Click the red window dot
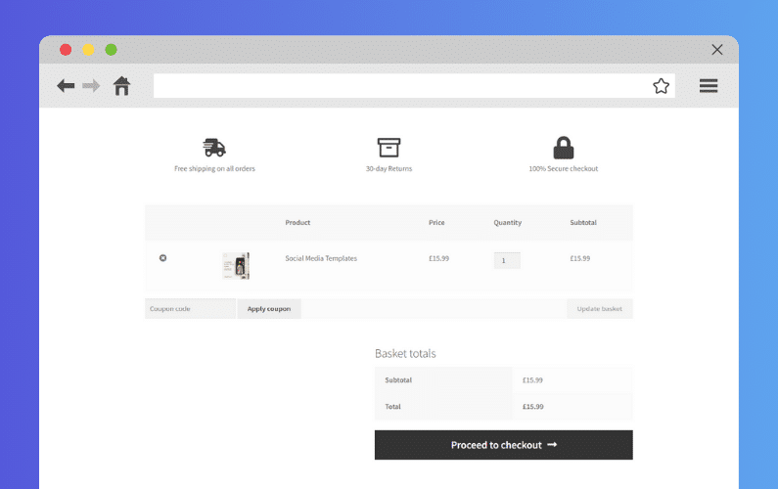This screenshot has width=778, height=489. (x=66, y=50)
